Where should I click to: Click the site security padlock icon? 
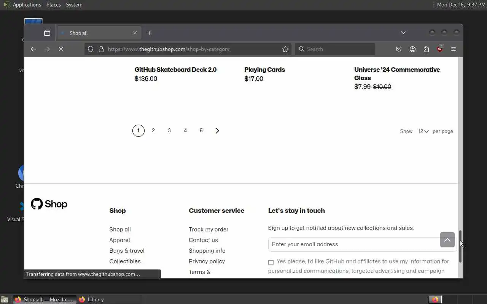click(101, 49)
